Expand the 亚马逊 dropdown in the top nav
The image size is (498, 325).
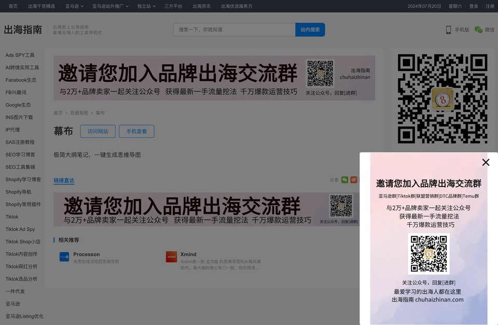pyautogui.click(x=74, y=6)
